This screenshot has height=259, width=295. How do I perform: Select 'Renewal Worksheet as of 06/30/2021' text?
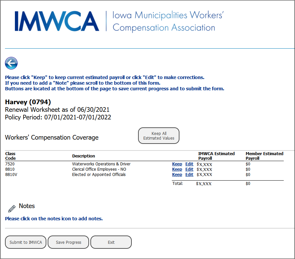pos(57,109)
